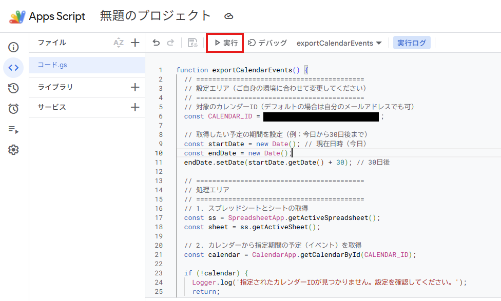Run the script with 実行 button
This screenshot has height=301, width=501.
[x=225, y=43]
